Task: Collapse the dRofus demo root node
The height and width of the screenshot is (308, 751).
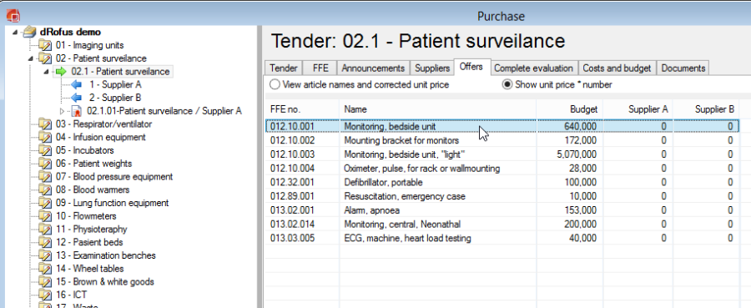Action: click(17, 32)
